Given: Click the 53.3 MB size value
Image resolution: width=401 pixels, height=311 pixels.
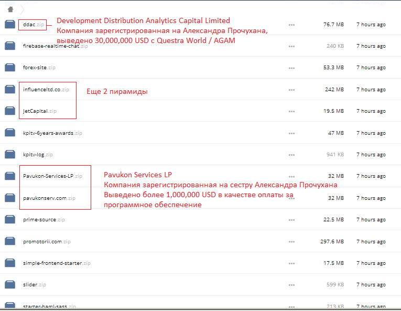Looking at the screenshot, I should [333, 68].
